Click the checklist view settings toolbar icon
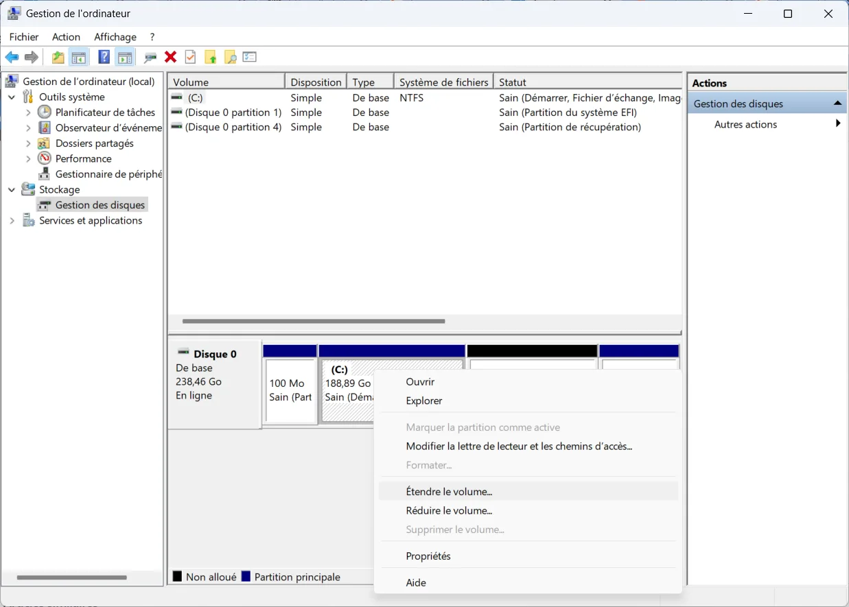Image resolution: width=849 pixels, height=607 pixels. [x=250, y=57]
